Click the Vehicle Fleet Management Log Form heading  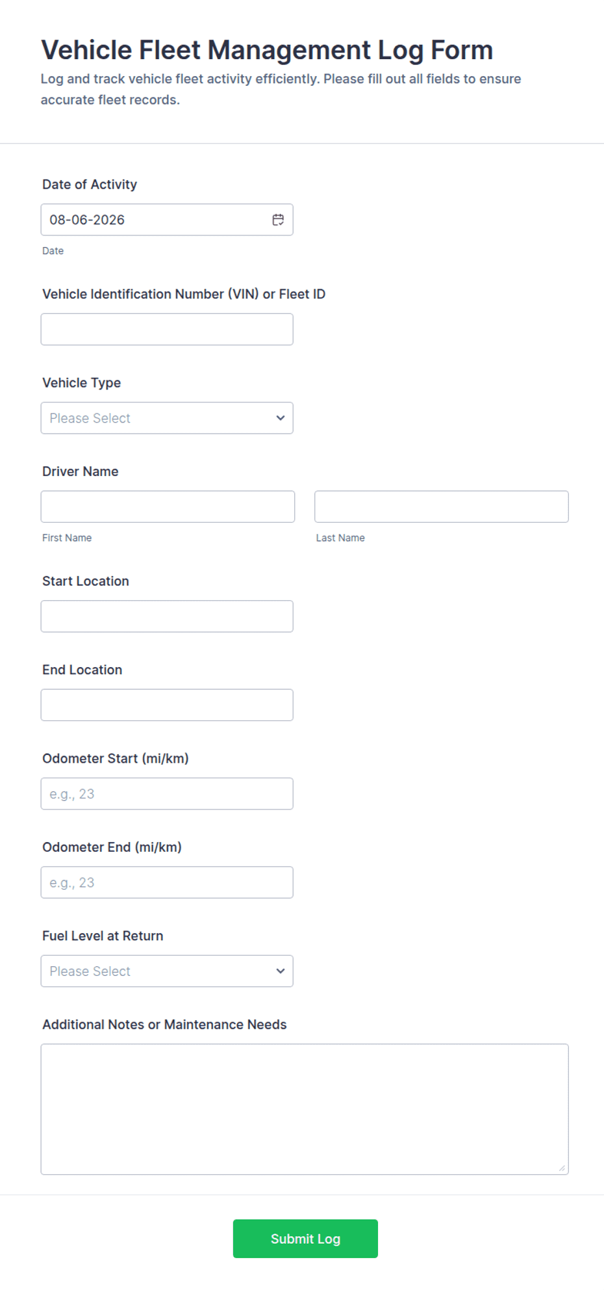267,50
